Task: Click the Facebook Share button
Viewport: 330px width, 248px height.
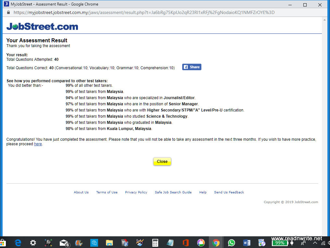Action: pyautogui.click(x=192, y=67)
